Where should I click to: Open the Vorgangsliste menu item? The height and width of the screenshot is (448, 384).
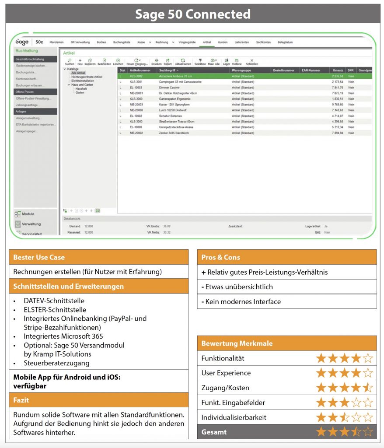[187, 42]
